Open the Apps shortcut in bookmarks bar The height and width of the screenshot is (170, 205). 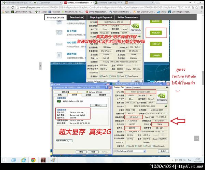pos(5,12)
